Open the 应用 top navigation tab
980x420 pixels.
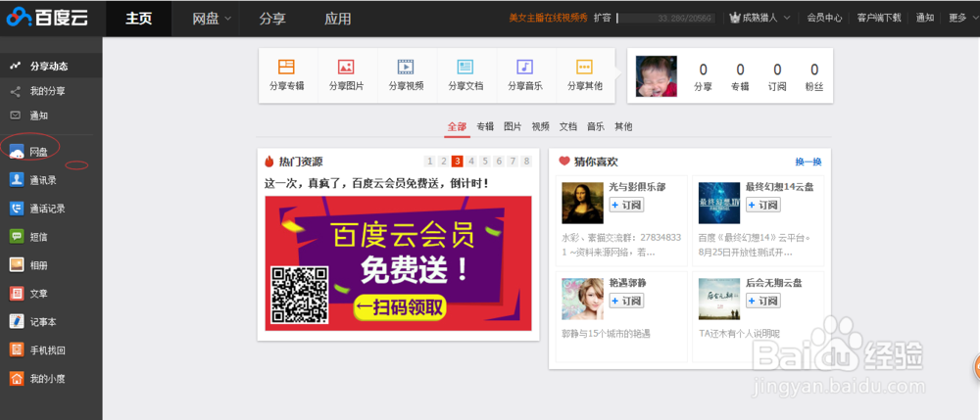coord(338,19)
